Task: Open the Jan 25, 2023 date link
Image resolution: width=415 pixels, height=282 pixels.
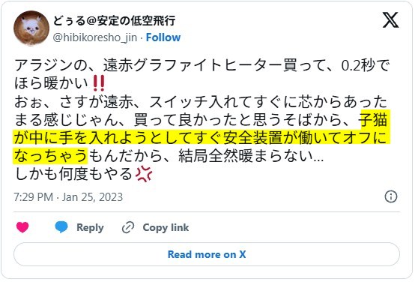Action: click(92, 197)
